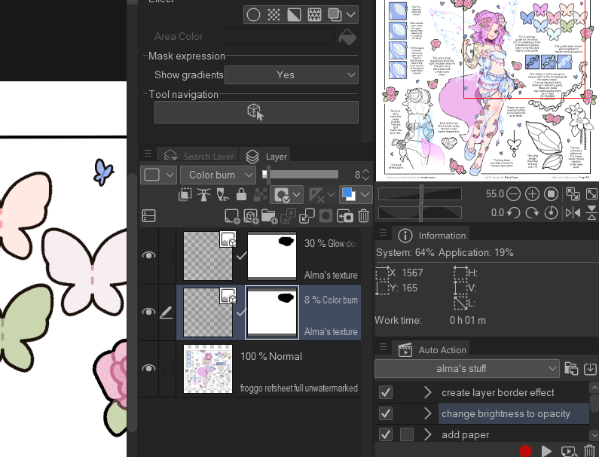
Task: Set as Reference Layer lighthouse icon
Action: click(x=203, y=195)
